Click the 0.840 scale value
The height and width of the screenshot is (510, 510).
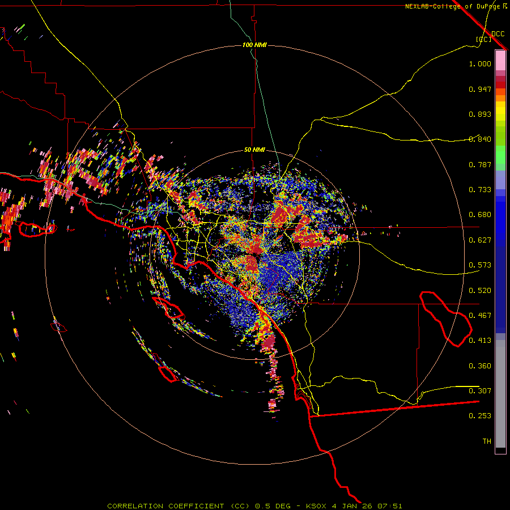[480, 139]
